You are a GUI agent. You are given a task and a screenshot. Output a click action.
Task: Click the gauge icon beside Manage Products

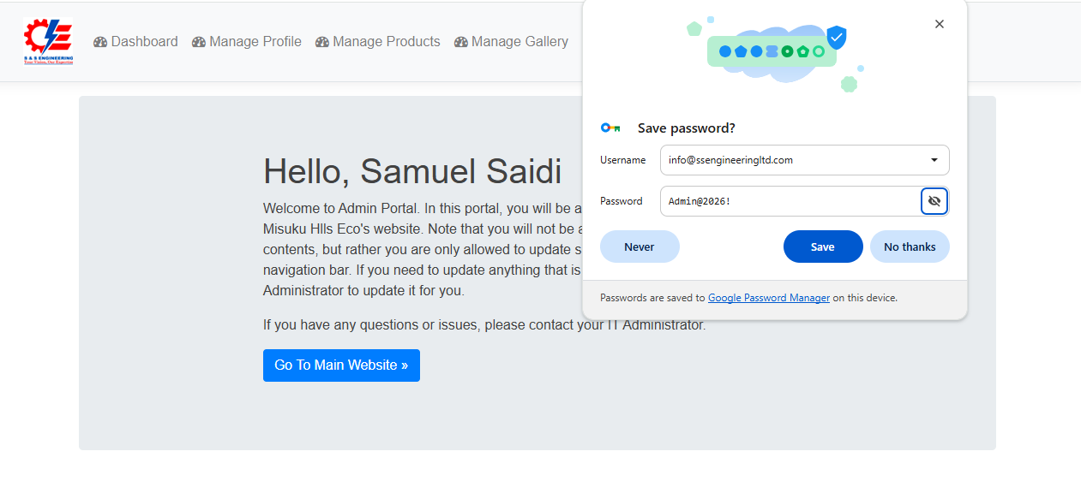322,42
